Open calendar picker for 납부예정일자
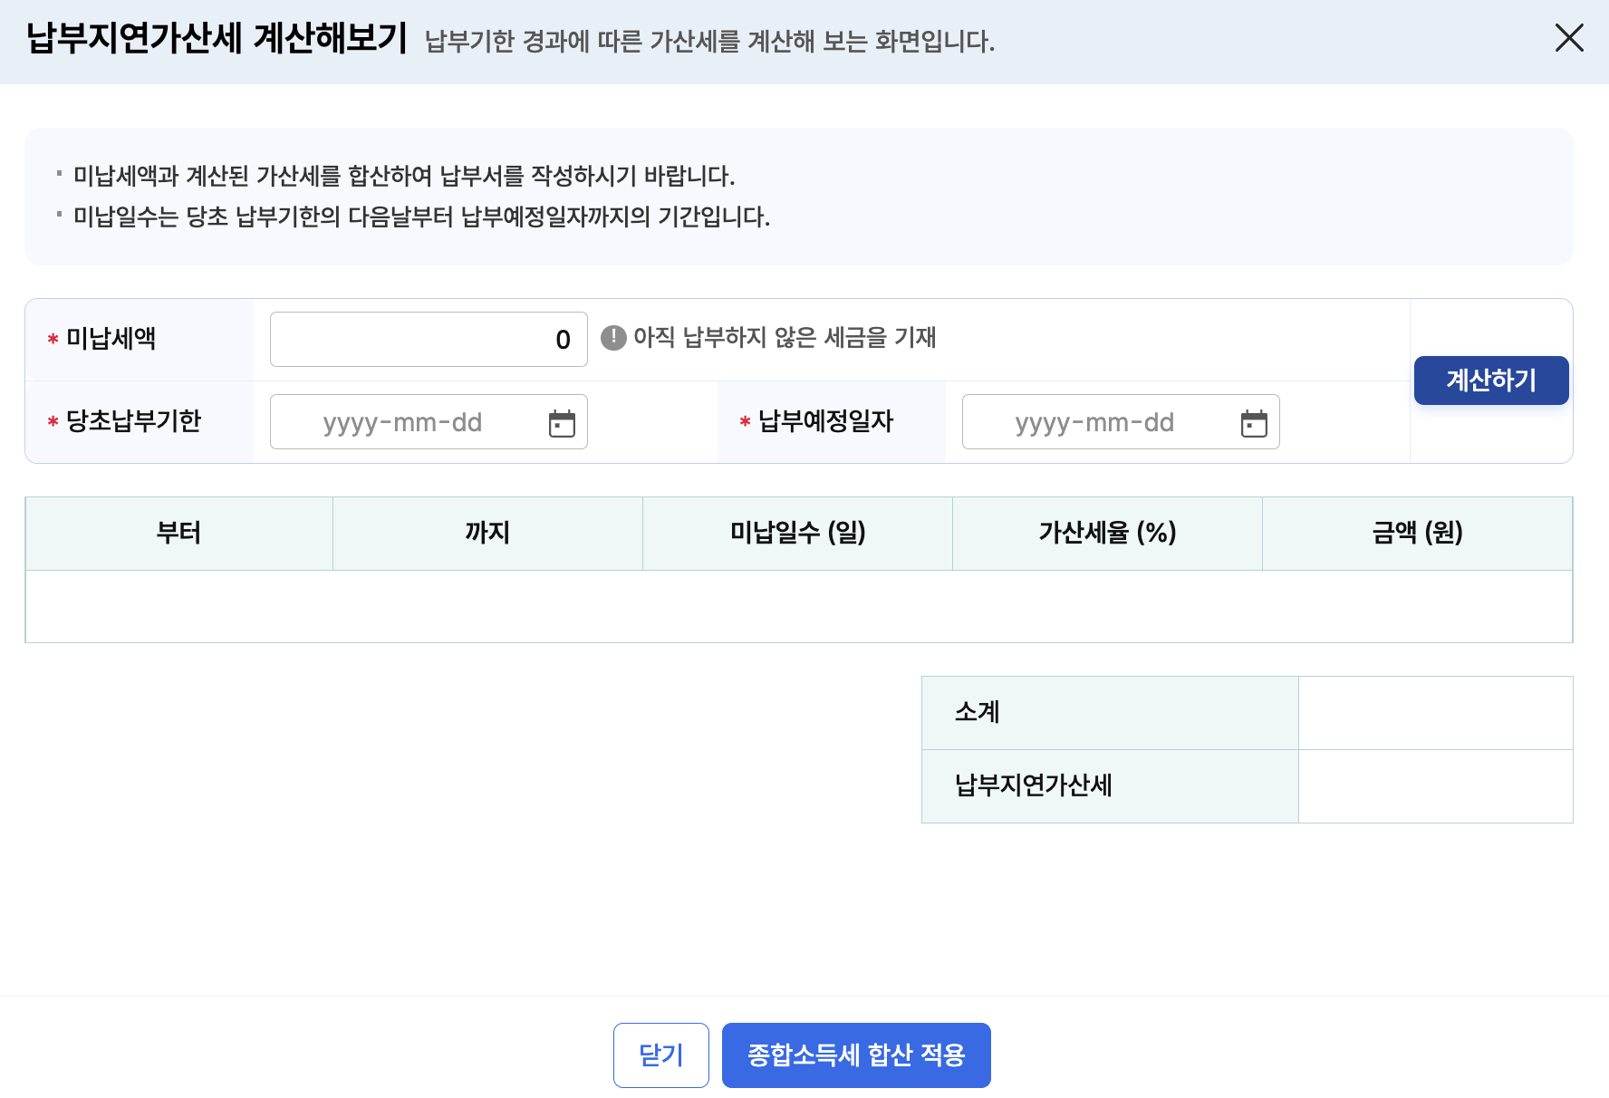The image size is (1609, 1098). 1254,423
